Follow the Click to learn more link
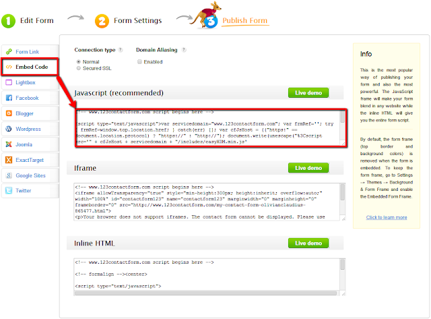This screenshot has height=319, width=431. coord(387,217)
